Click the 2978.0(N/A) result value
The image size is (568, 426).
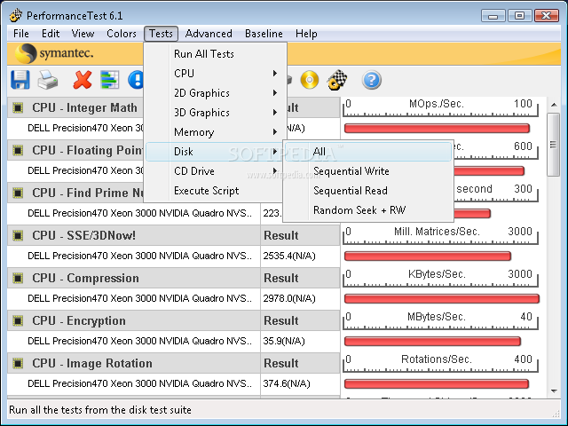(x=289, y=298)
